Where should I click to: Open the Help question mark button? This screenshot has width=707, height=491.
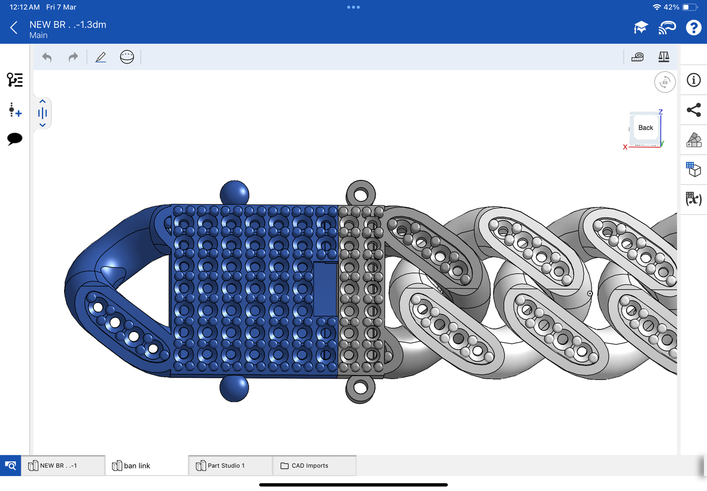pyautogui.click(x=693, y=28)
